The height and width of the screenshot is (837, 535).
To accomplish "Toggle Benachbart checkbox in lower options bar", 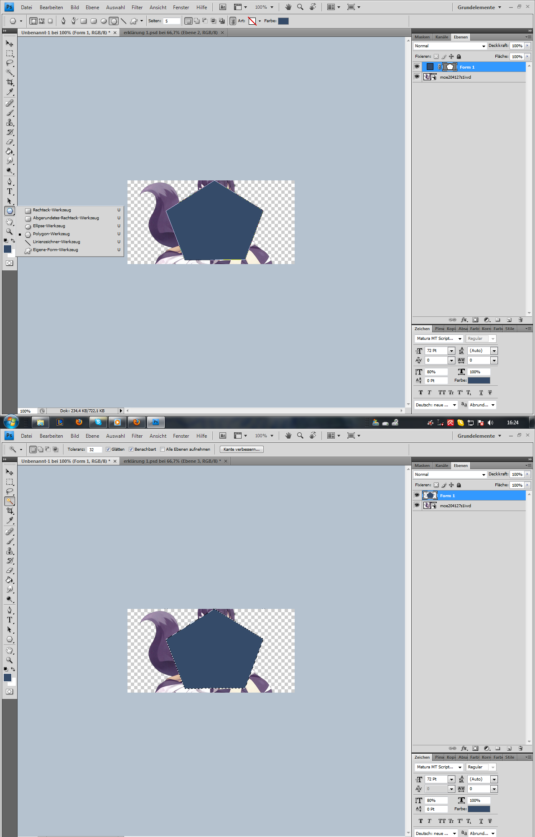I will (x=131, y=449).
